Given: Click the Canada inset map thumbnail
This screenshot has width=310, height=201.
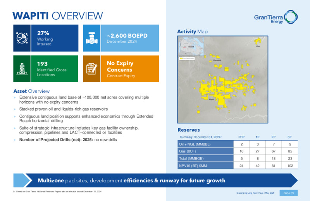Looking at the screenshot, I should [191, 46].
